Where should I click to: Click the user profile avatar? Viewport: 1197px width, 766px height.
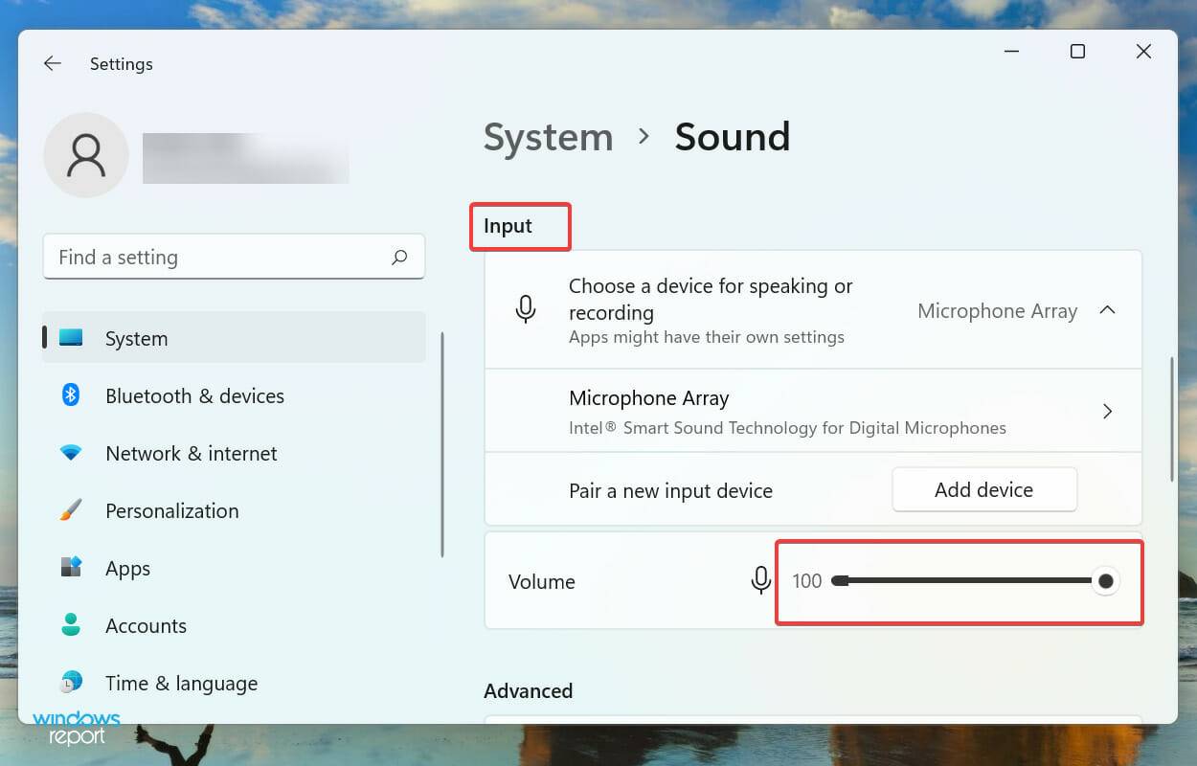click(86, 155)
